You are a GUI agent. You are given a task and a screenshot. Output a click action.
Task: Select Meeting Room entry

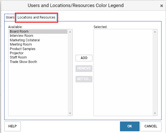38,44
